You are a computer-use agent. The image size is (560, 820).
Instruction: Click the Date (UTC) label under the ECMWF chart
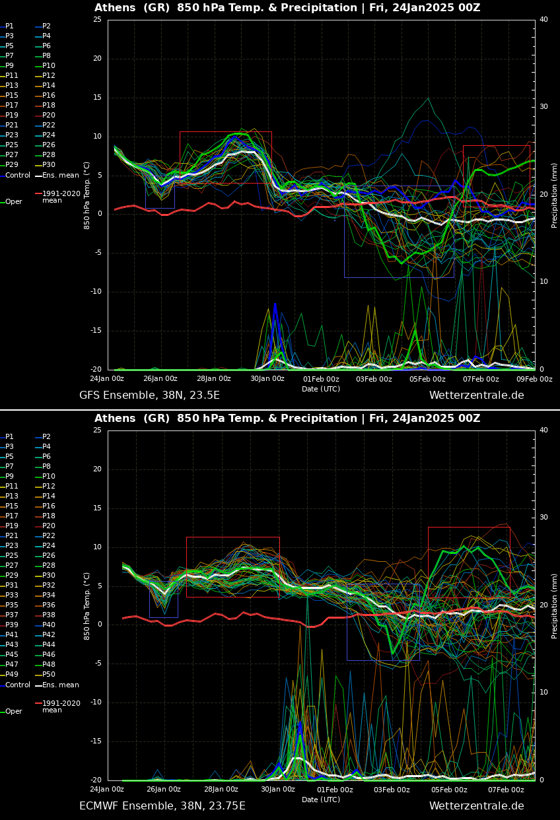[321, 800]
